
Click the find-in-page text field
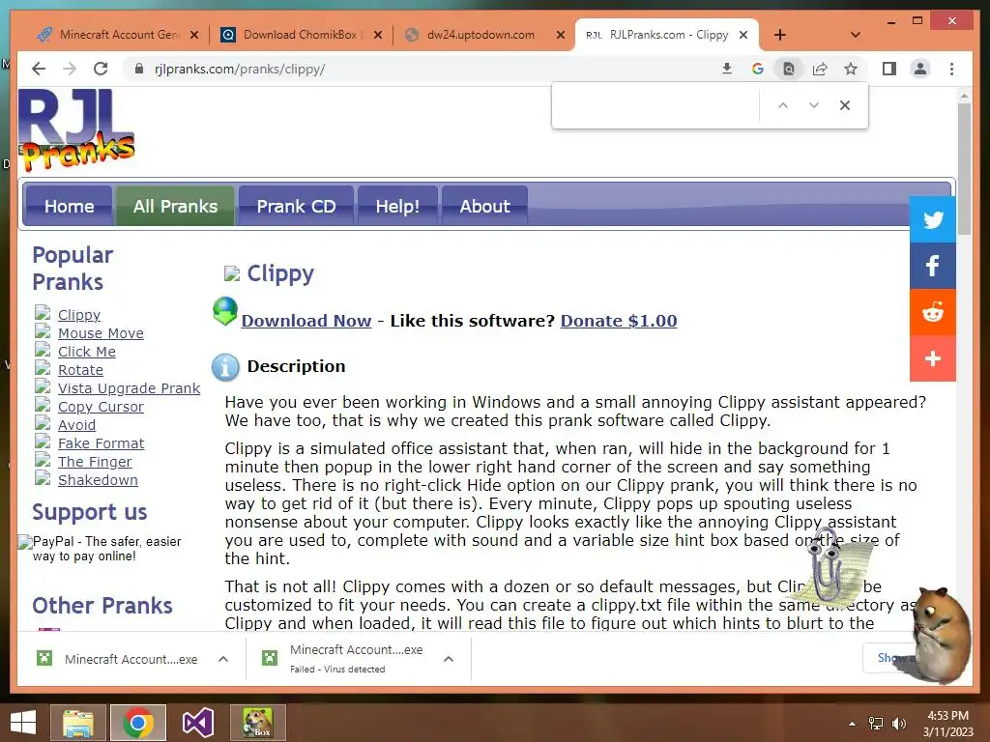tap(656, 105)
